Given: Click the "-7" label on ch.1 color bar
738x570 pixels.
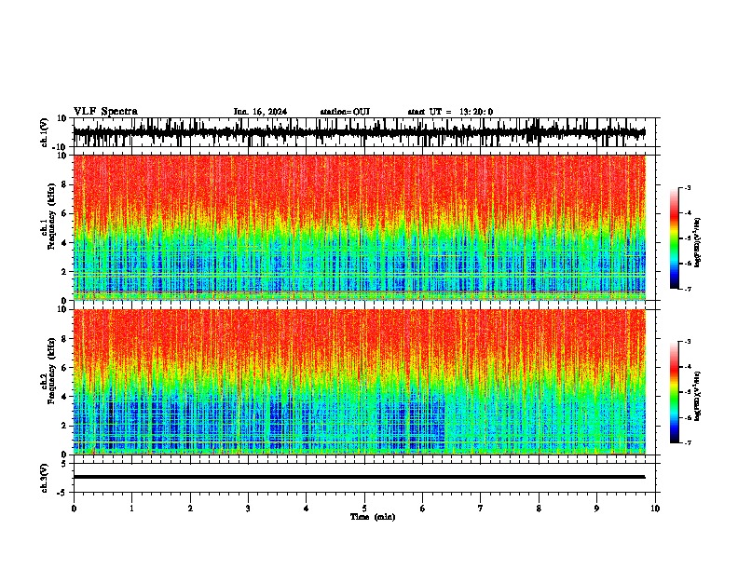Looking at the screenshot, I should coord(687,289).
